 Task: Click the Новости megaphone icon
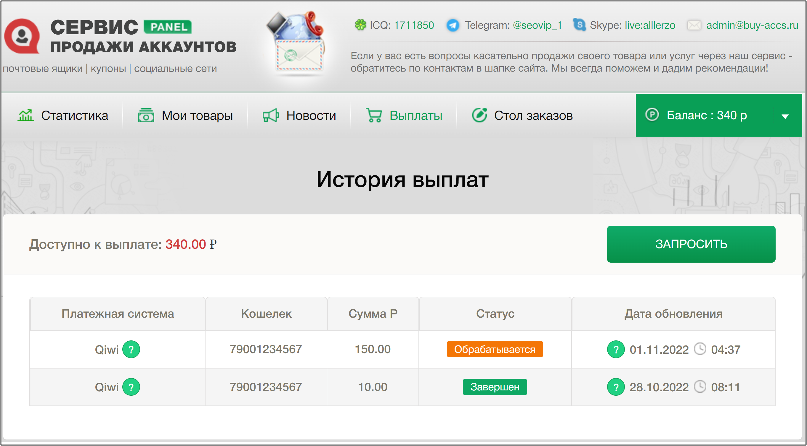pos(271,115)
